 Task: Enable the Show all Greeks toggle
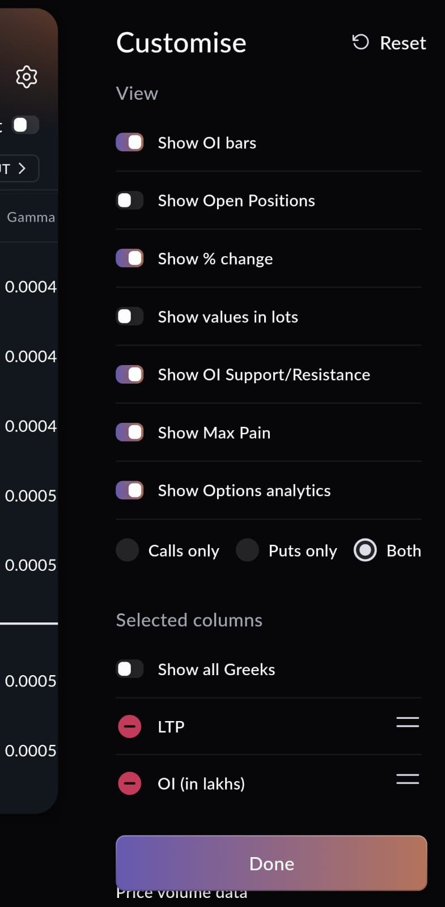point(130,669)
